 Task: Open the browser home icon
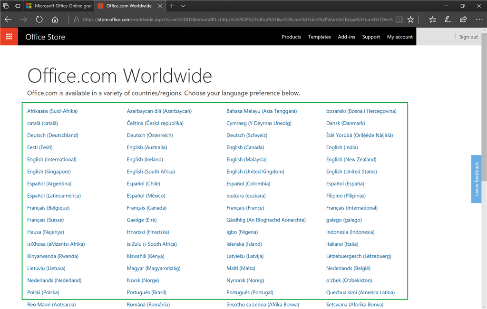[x=55, y=19]
